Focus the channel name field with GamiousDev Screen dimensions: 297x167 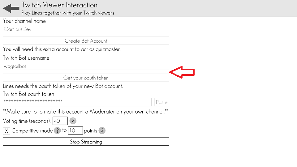click(x=86, y=29)
